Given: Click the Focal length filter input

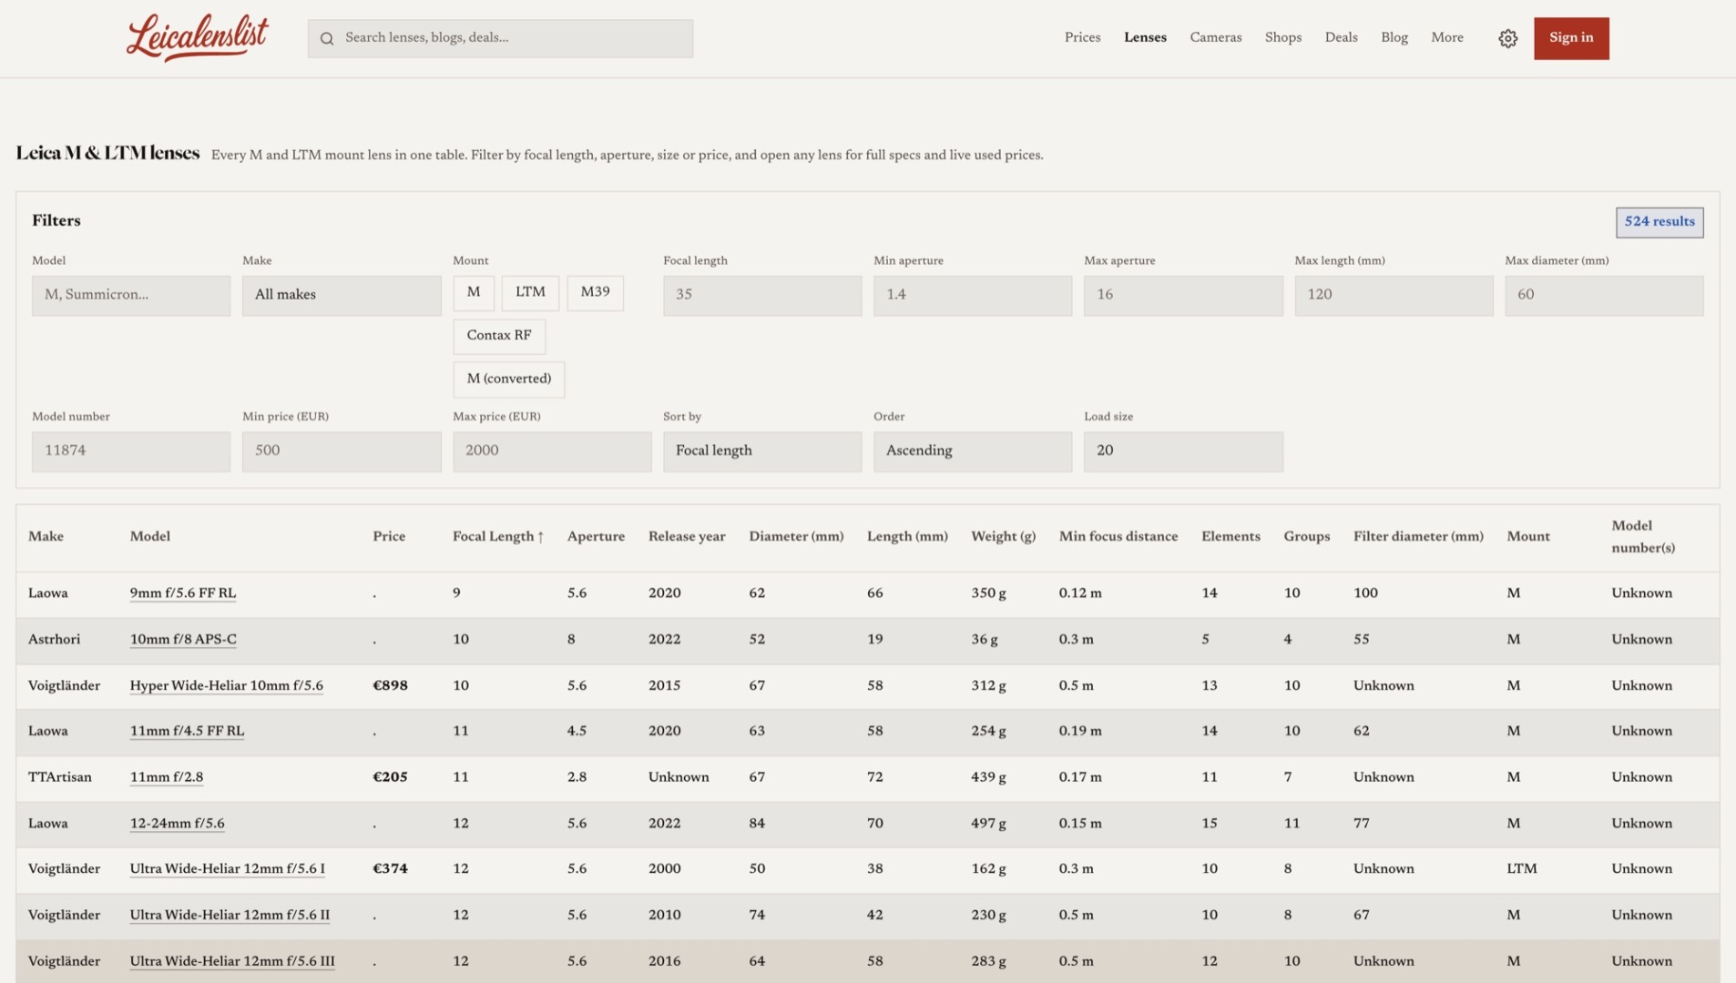Looking at the screenshot, I should coord(762,296).
